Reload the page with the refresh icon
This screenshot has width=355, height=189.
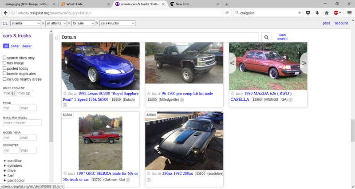tap(227, 13)
